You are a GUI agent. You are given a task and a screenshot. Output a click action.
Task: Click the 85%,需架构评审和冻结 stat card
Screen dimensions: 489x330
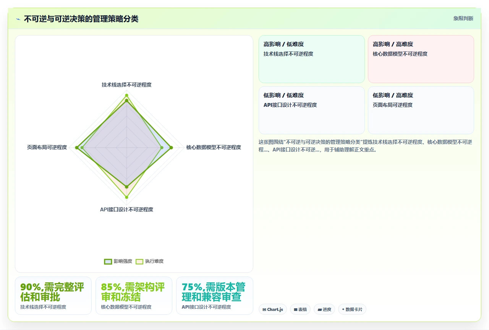(134, 296)
